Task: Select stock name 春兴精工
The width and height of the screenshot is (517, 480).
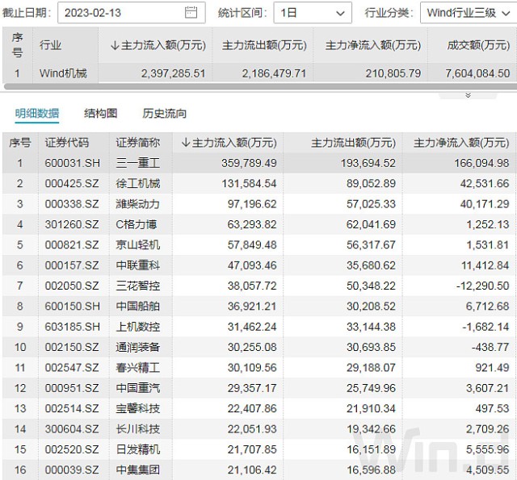Action: (x=138, y=367)
